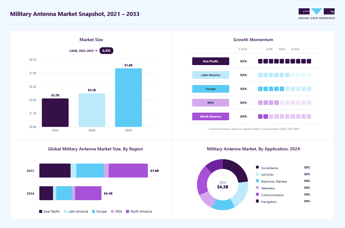Click the Asia Pacific segment of the 2024 bar

point(46,193)
